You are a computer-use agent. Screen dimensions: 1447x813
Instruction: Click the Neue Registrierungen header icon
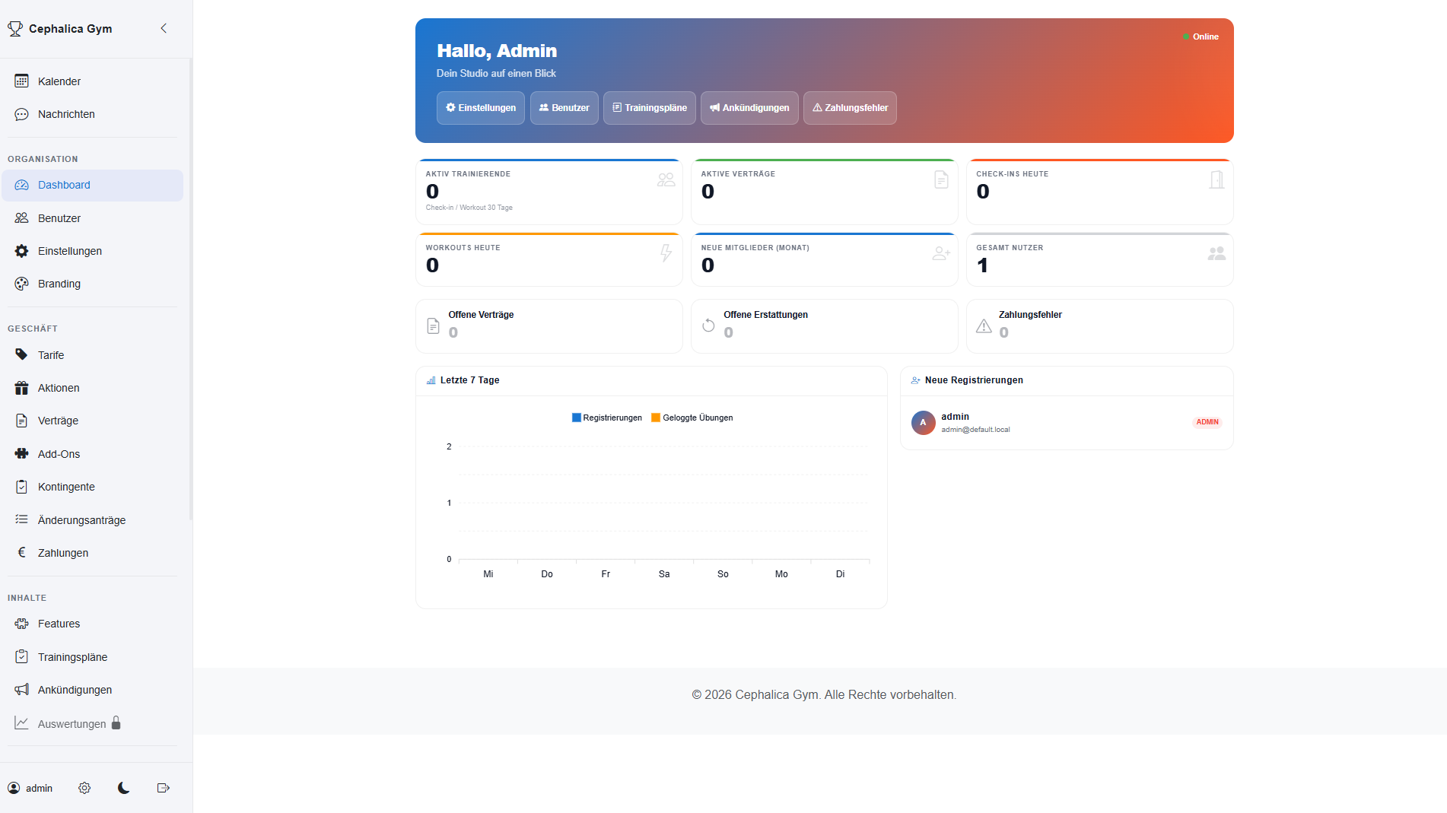tap(916, 380)
